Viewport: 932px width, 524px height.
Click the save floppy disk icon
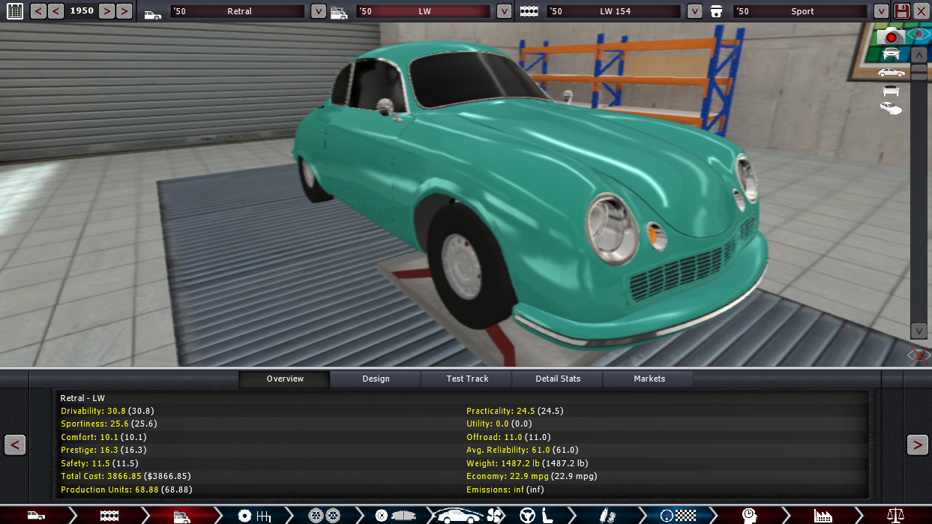pyautogui.click(x=902, y=11)
